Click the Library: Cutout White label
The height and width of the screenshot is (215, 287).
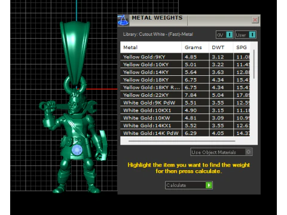point(158,34)
